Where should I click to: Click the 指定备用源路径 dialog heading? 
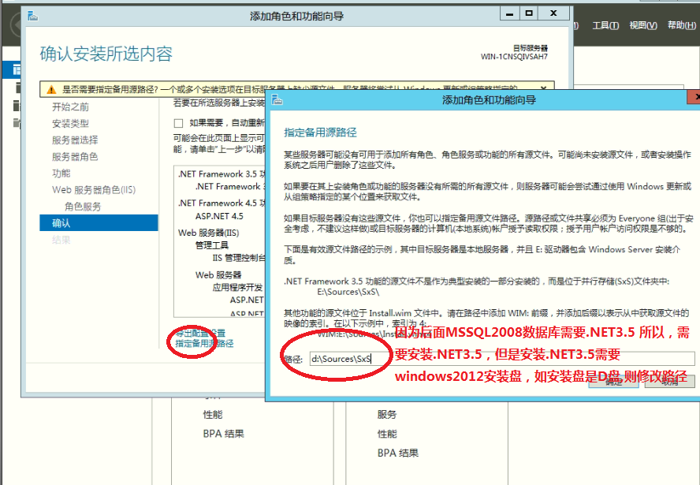coord(321,132)
